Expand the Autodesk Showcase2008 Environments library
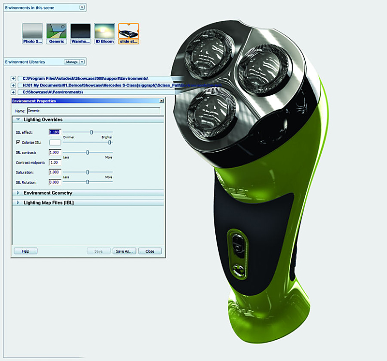Image resolution: width=387 pixels, height=361 pixels. pyautogui.click(x=14, y=78)
